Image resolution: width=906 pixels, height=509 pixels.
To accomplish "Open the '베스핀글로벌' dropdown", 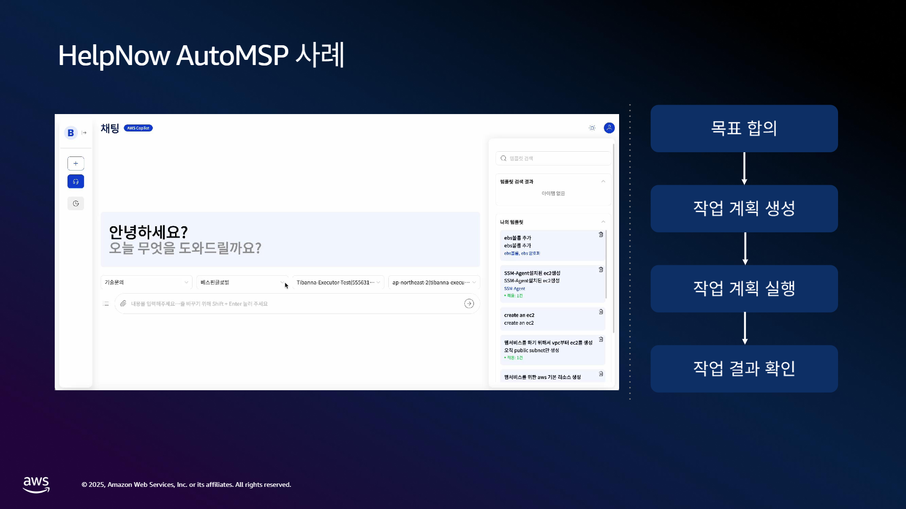I will 242,282.
